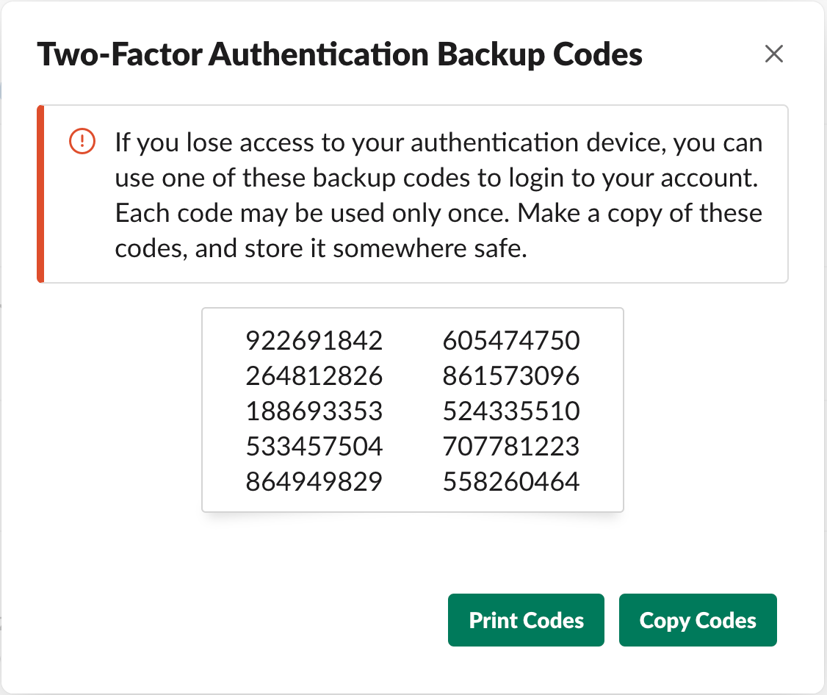Select backup code 605474750
This screenshot has height=695, width=827.
point(511,340)
